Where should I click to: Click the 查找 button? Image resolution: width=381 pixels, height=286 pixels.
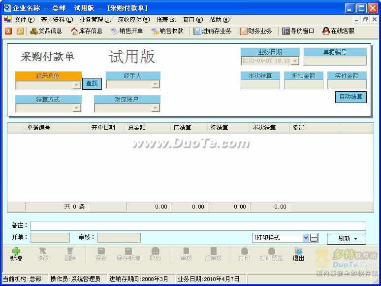coord(92,83)
